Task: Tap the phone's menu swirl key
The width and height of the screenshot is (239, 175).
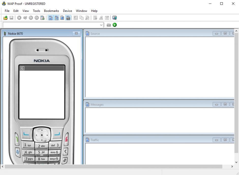Action: 18,152
